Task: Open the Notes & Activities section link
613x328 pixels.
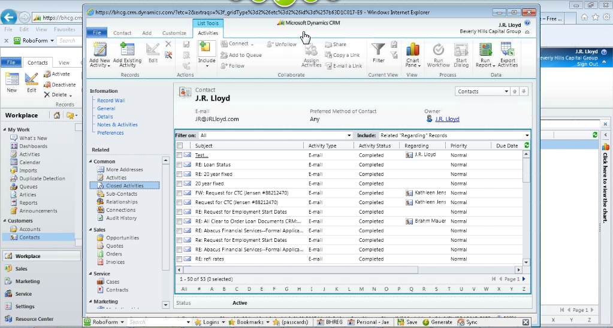Action: tap(117, 124)
